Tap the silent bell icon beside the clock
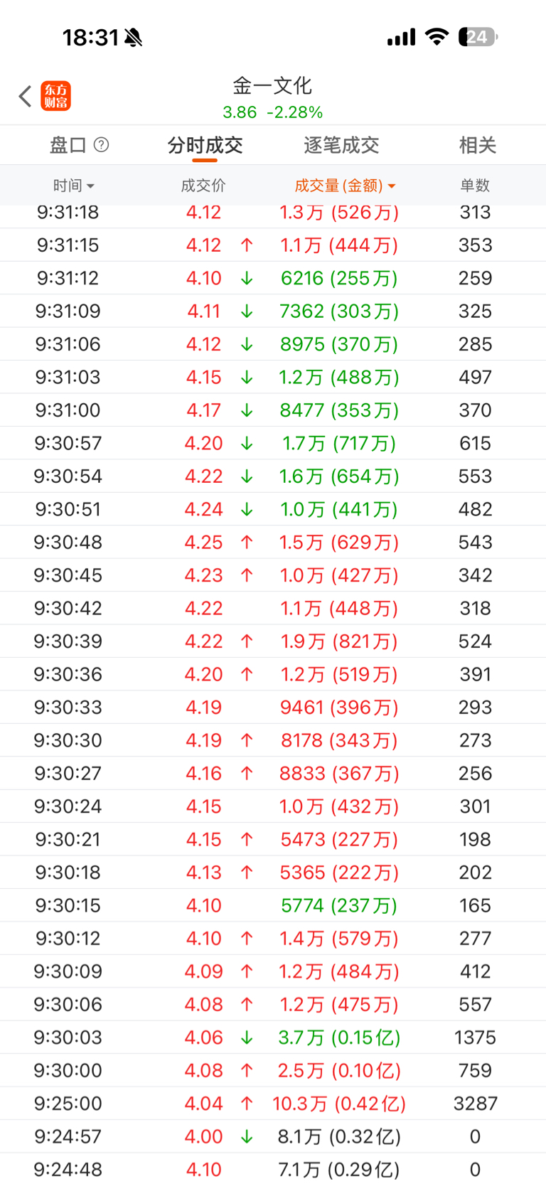This screenshot has width=546, height=1184. point(133,38)
